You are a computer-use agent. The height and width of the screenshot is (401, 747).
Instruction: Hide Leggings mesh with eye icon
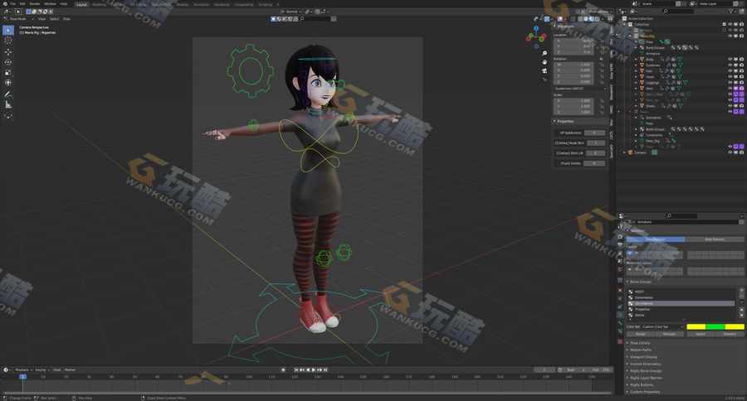coord(730,82)
